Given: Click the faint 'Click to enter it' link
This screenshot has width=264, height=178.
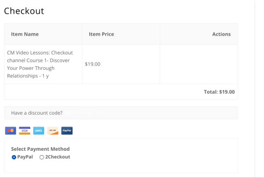Looking at the screenshot, I should tap(81, 113).
